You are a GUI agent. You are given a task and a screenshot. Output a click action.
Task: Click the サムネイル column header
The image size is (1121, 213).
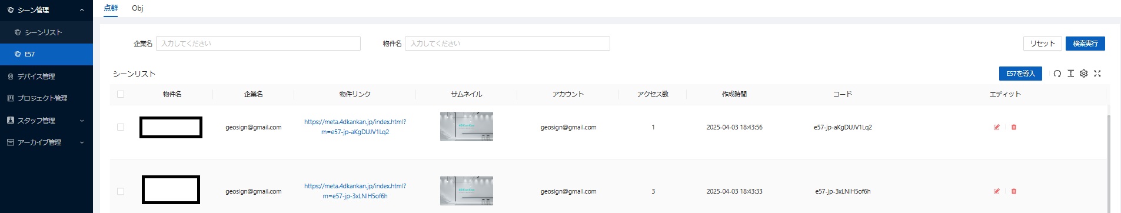click(x=467, y=94)
